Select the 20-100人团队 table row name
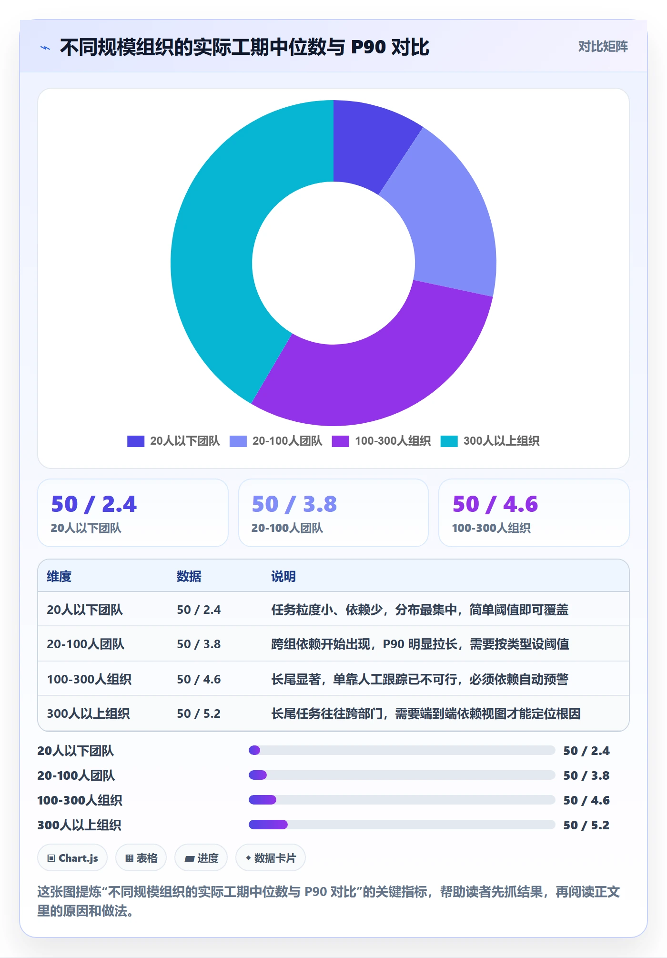The width and height of the screenshot is (667, 958). [x=86, y=644]
